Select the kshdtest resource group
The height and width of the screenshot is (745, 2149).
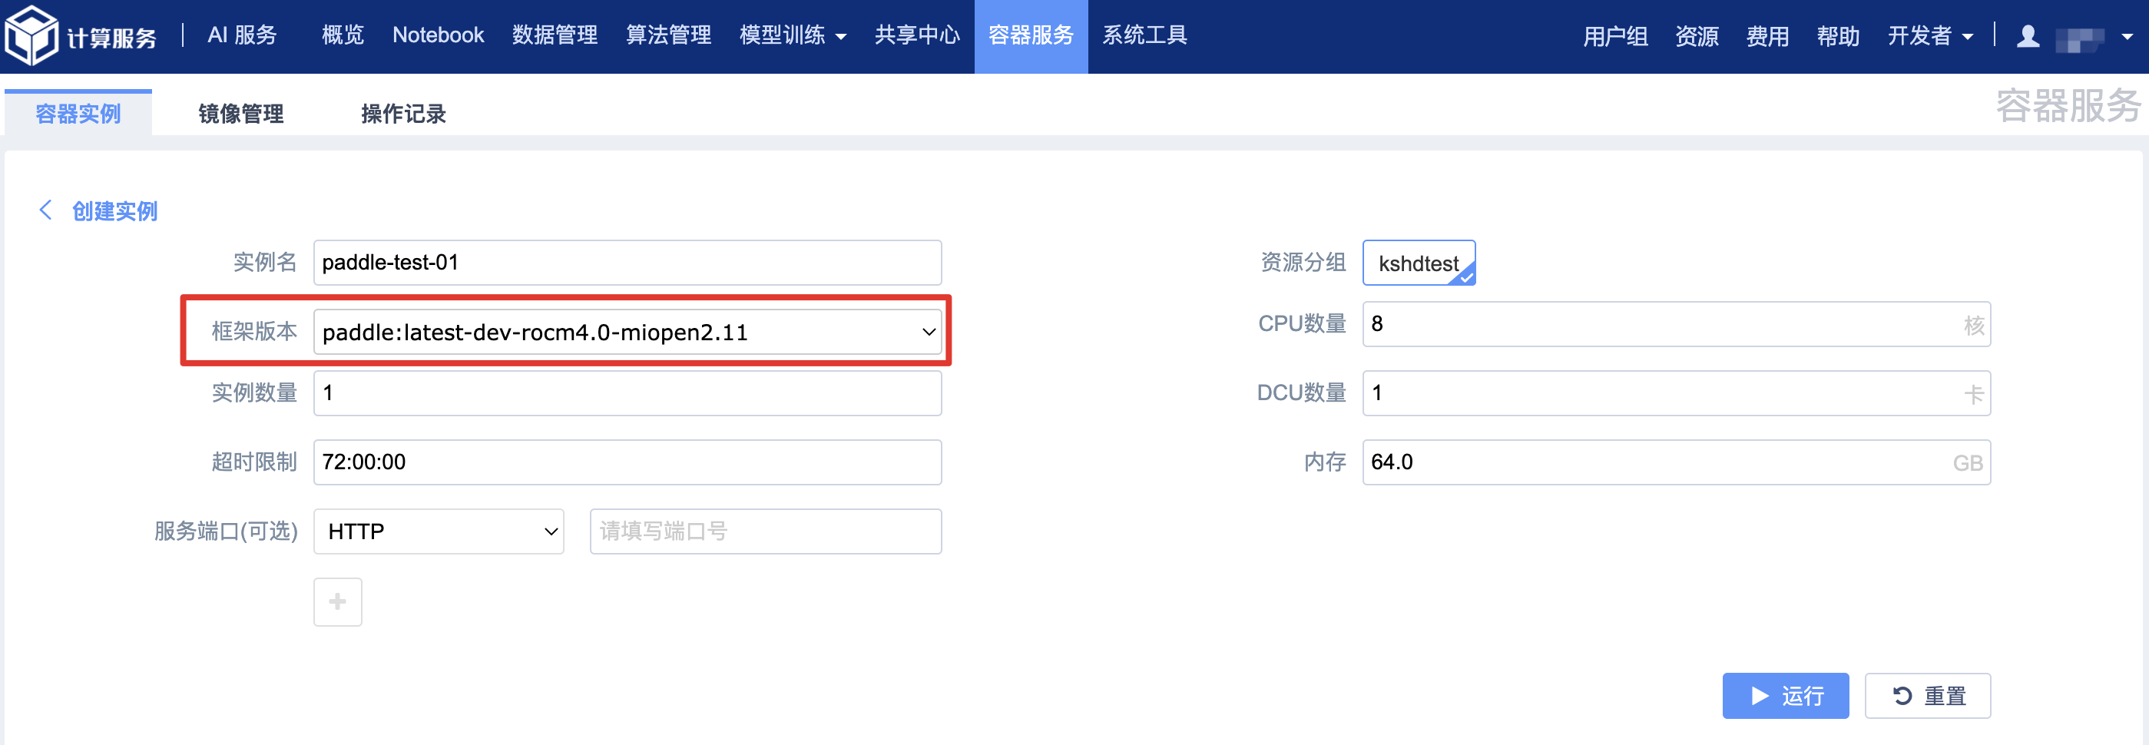point(1419,263)
